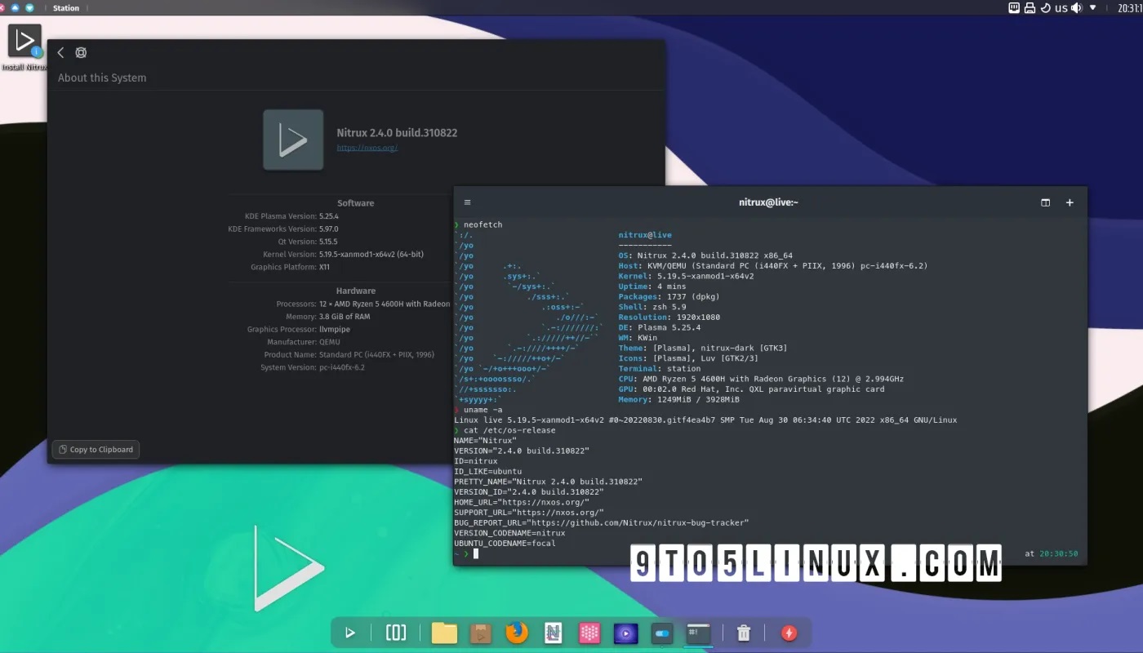The height and width of the screenshot is (653, 1143).
Task: Click the cat /etc/os-release command line
Action: [x=509, y=430]
